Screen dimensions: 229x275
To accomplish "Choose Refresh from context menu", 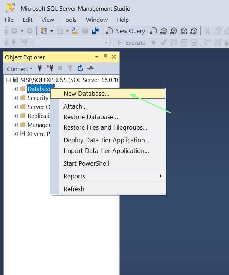I will point(108,189).
